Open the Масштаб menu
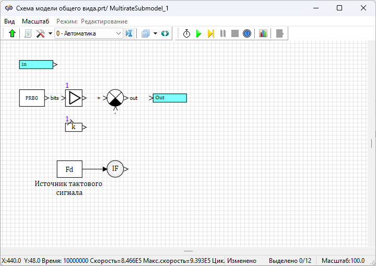The height and width of the screenshot is (266, 376). click(36, 21)
